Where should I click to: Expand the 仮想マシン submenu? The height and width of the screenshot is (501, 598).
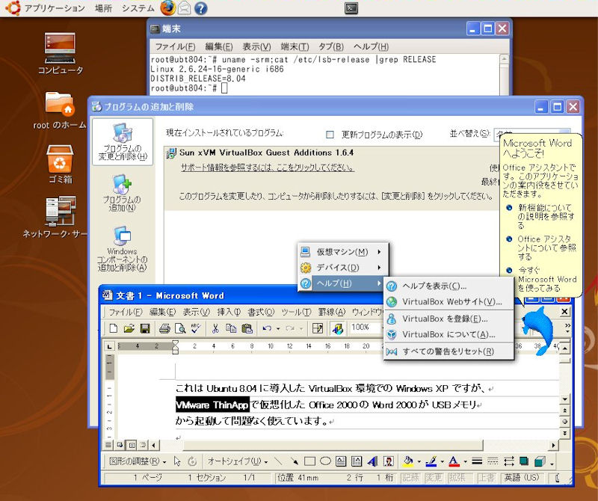[343, 252]
